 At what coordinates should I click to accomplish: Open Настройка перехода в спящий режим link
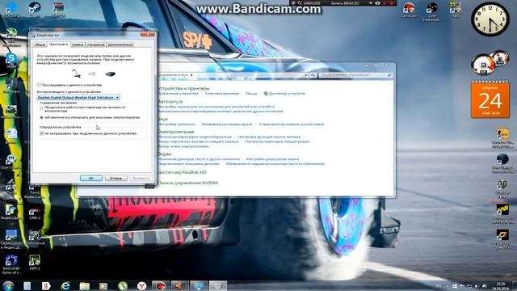coord(277,141)
